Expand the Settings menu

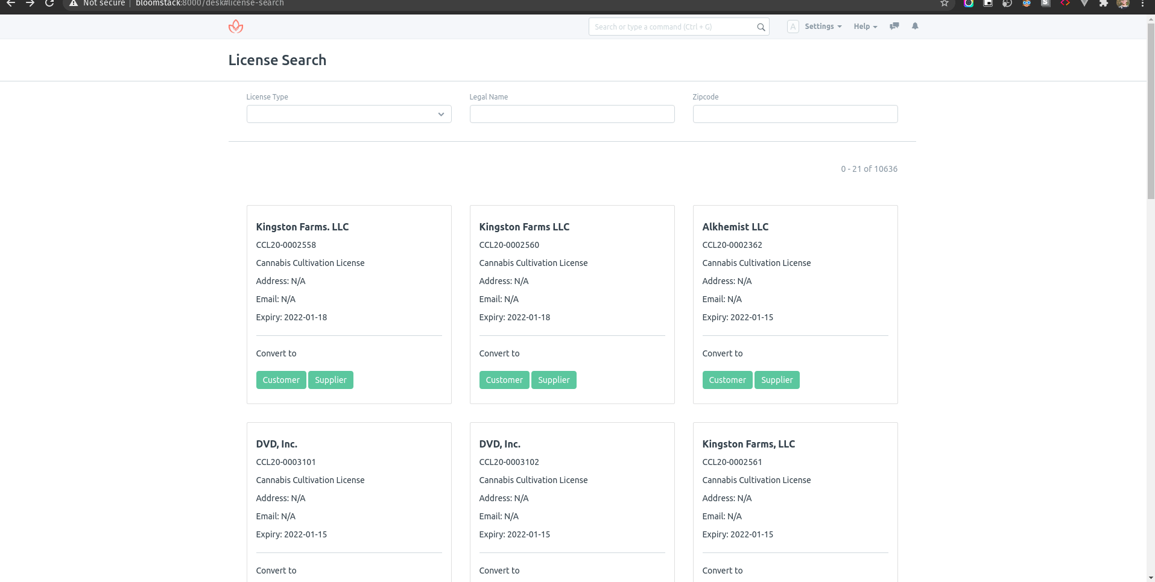823,27
